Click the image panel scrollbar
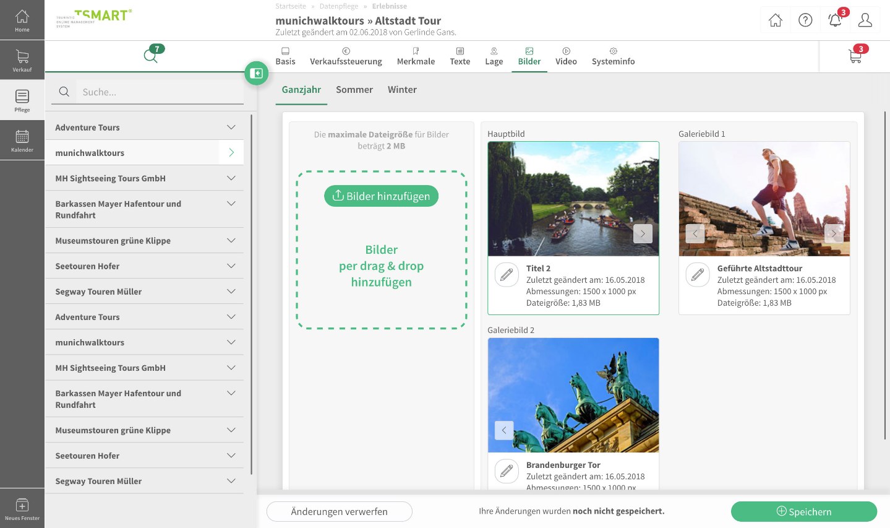 click(886, 275)
